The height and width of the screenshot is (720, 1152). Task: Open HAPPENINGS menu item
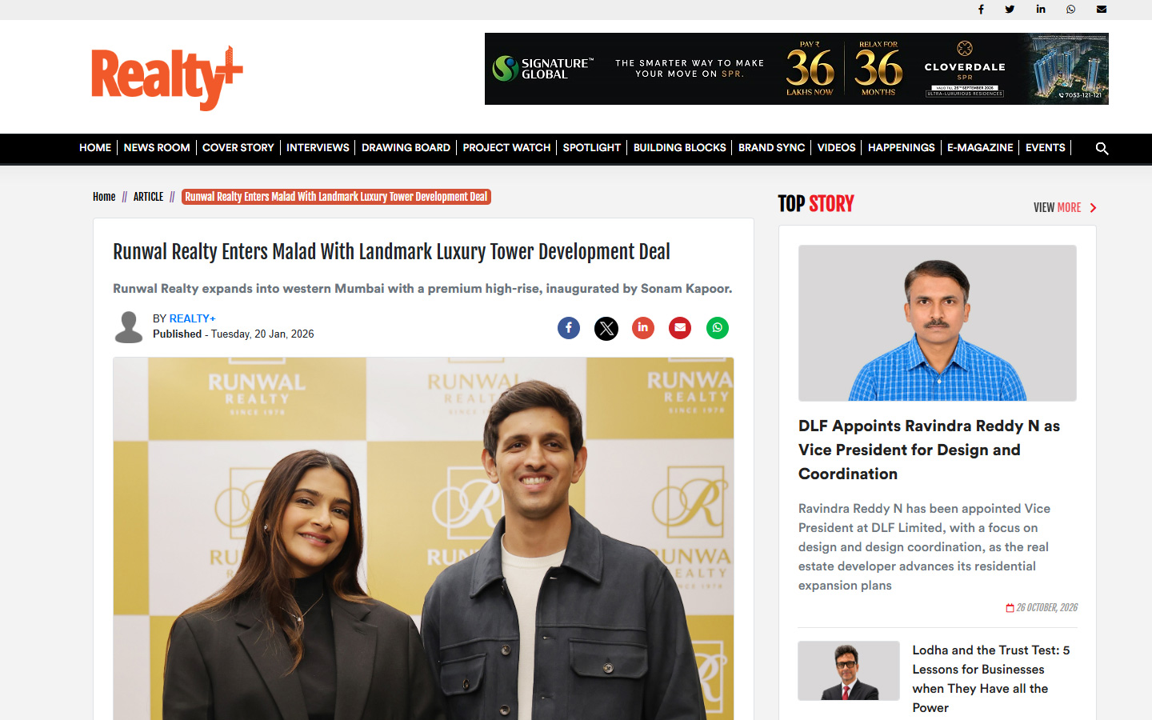pyautogui.click(x=902, y=148)
